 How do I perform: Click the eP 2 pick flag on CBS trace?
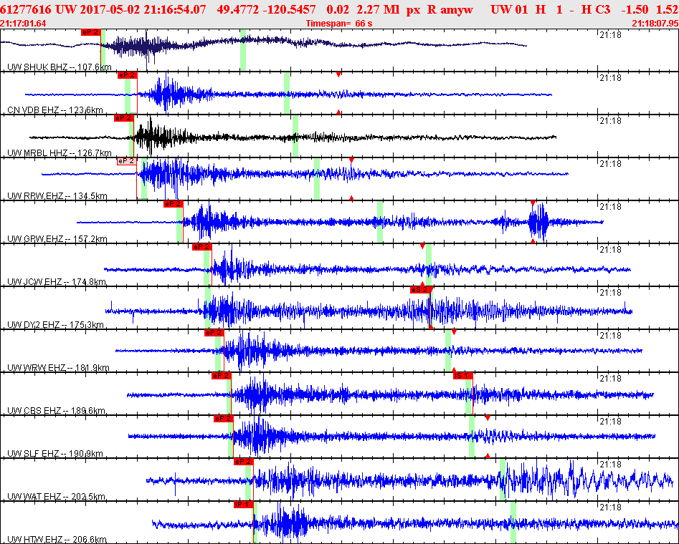point(222,376)
